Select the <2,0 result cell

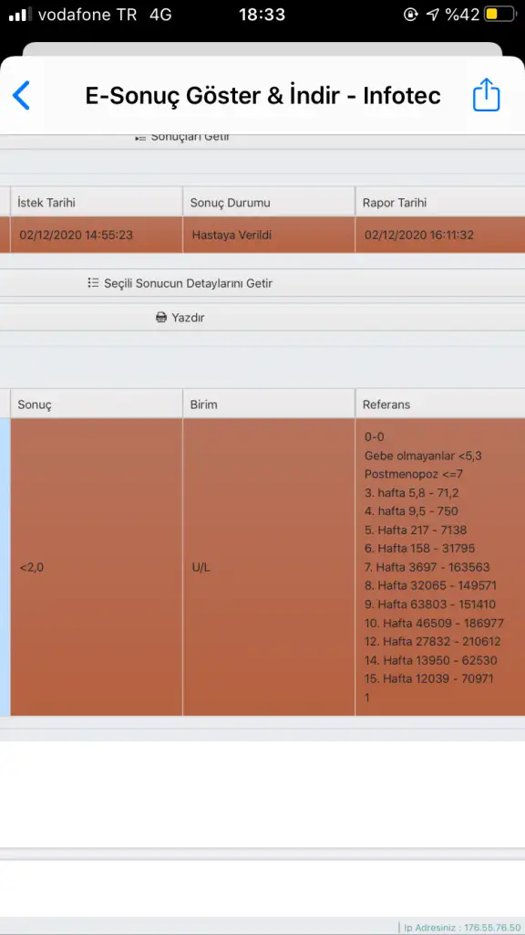tap(97, 567)
